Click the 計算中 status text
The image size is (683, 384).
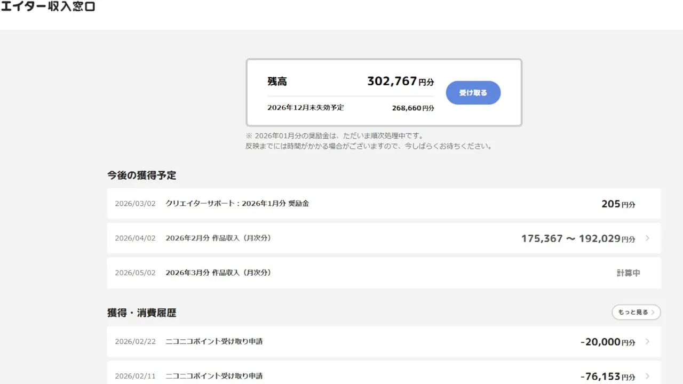[x=628, y=273]
